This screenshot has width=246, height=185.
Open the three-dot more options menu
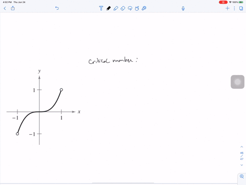coord(234,8)
